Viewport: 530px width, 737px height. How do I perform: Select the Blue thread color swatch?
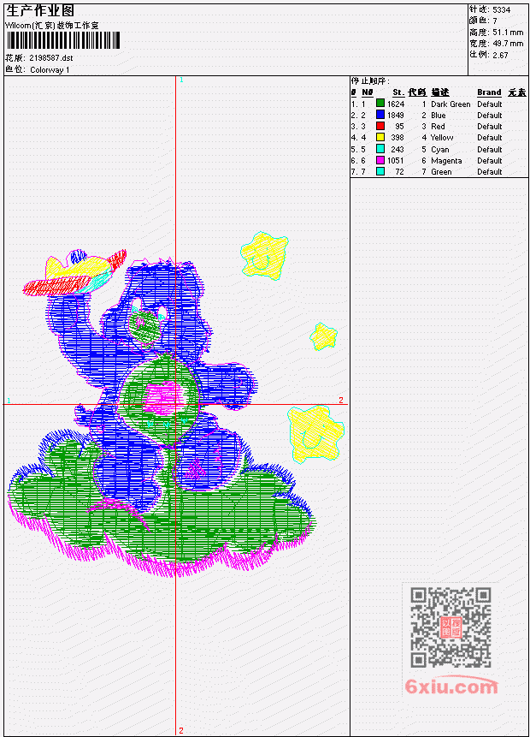click(380, 115)
